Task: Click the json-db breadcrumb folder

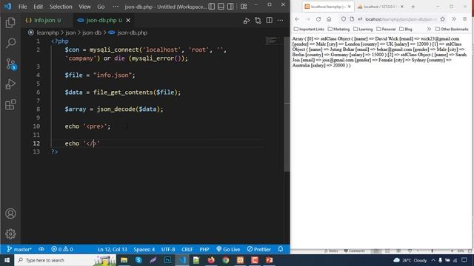Action: (92, 33)
